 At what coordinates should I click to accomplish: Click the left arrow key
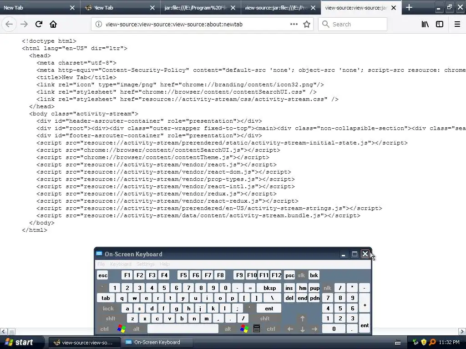pos(290,329)
